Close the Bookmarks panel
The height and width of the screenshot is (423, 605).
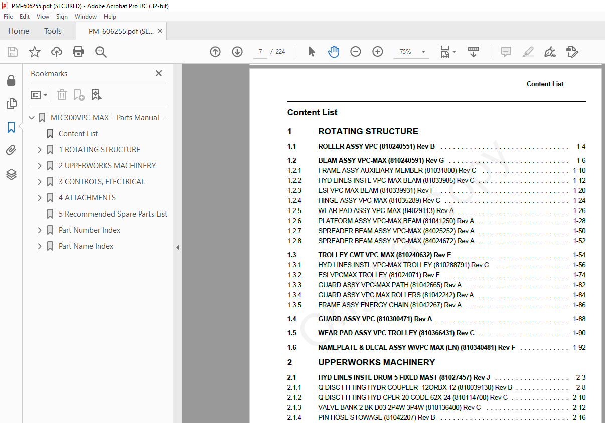[x=159, y=73]
